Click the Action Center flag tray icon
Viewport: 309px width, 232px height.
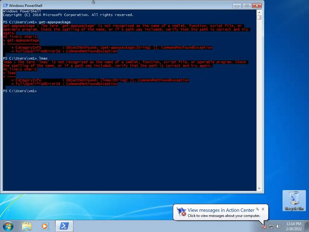264,226
